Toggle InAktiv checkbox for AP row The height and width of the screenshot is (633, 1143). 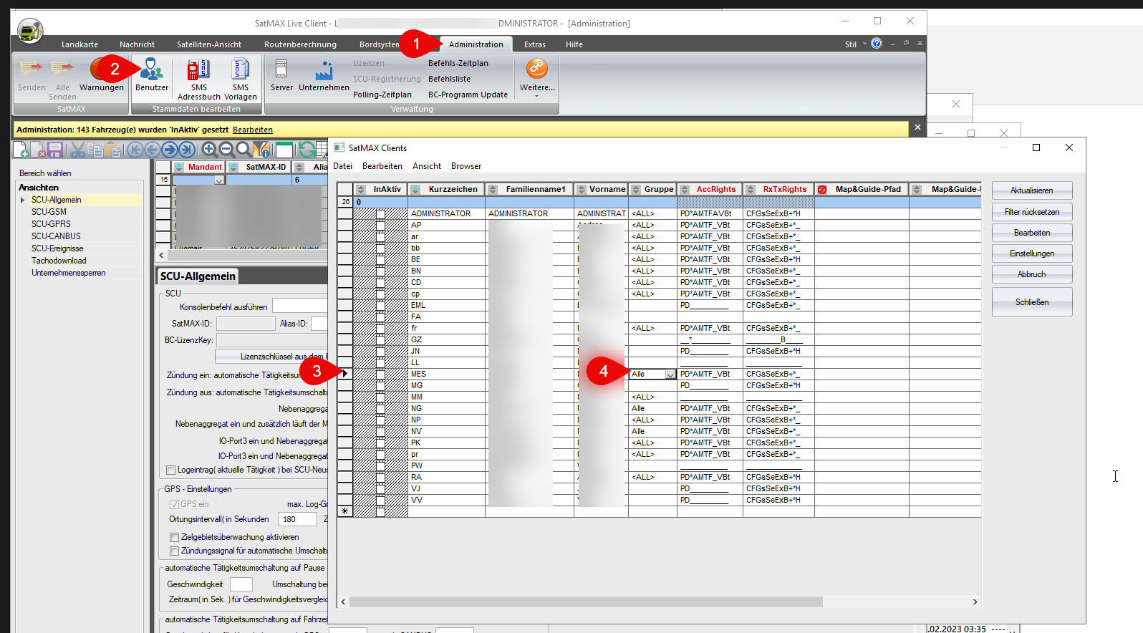(x=381, y=225)
